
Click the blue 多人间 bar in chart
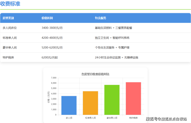click(x=69, y=105)
